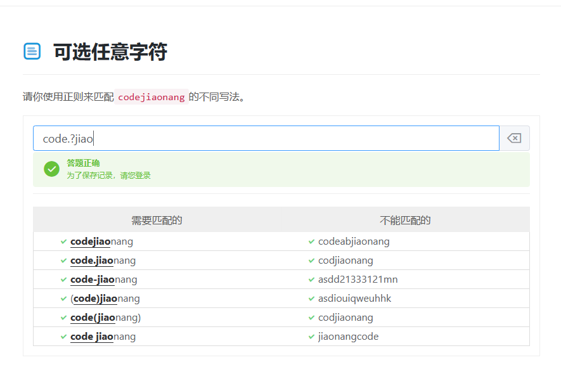Click the 需要匹配的 column header
The height and width of the screenshot is (367, 561).
[157, 220]
